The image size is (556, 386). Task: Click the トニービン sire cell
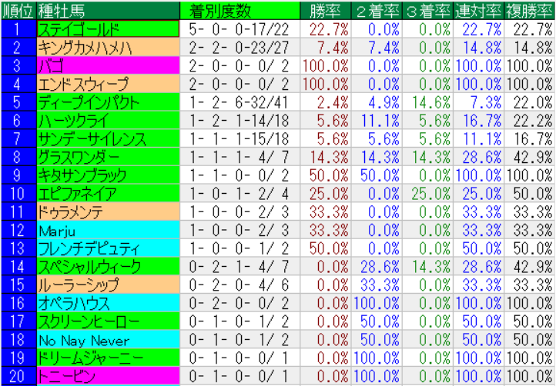click(x=108, y=376)
